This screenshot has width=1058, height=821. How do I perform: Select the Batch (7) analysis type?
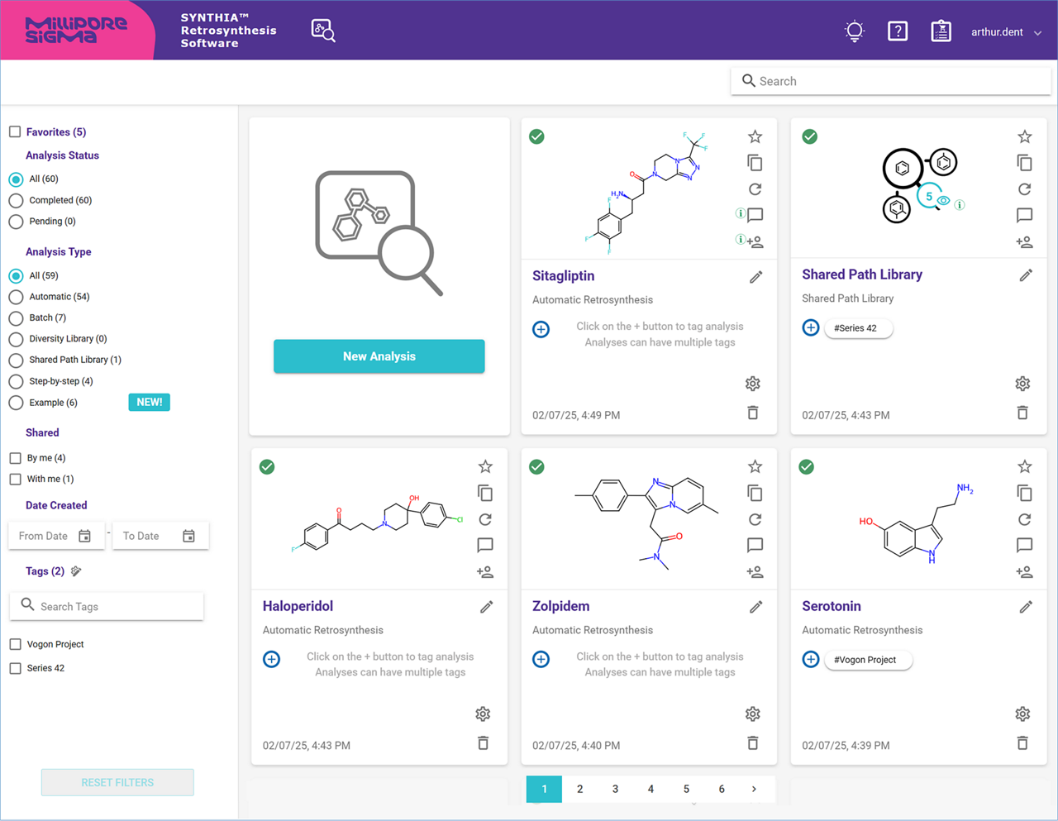(16, 317)
